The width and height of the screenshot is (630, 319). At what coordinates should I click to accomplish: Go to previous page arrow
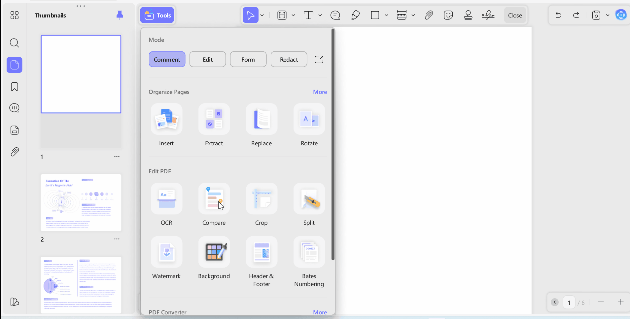(555, 302)
